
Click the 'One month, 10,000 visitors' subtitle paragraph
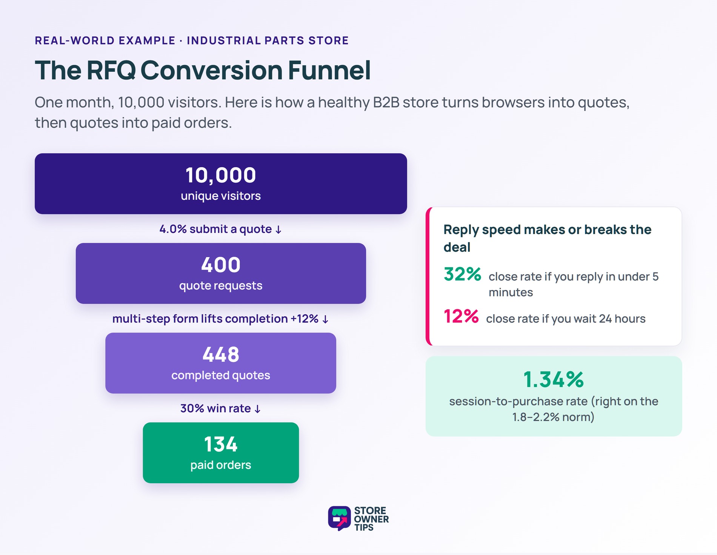[x=332, y=113]
